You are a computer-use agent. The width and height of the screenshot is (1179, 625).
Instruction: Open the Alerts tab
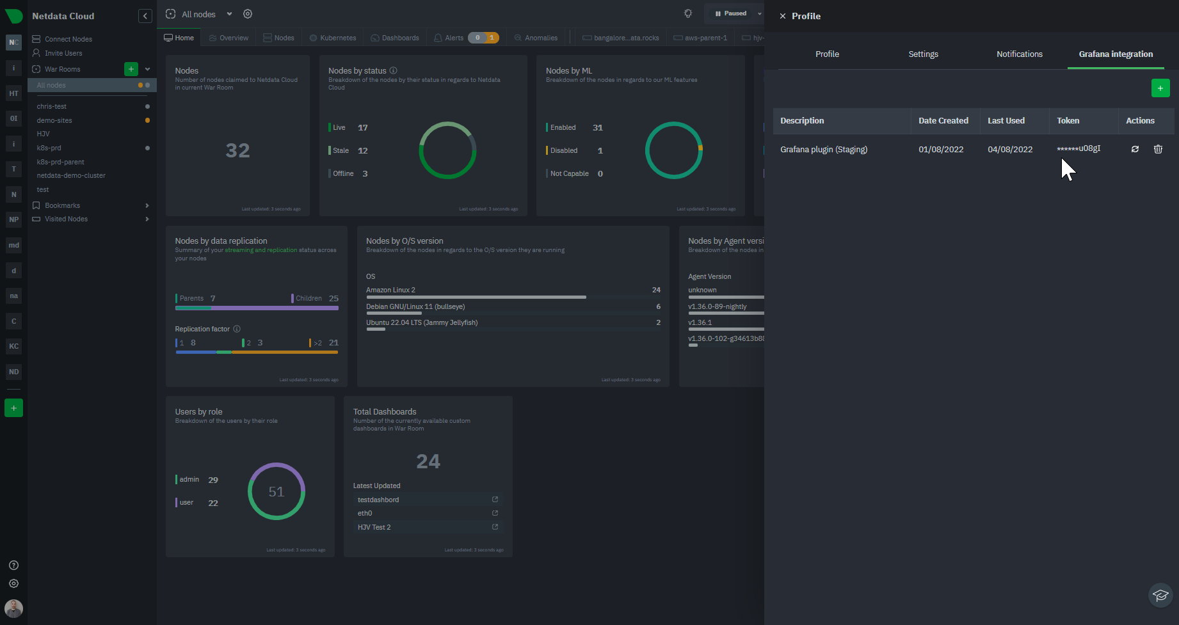pyautogui.click(x=465, y=38)
